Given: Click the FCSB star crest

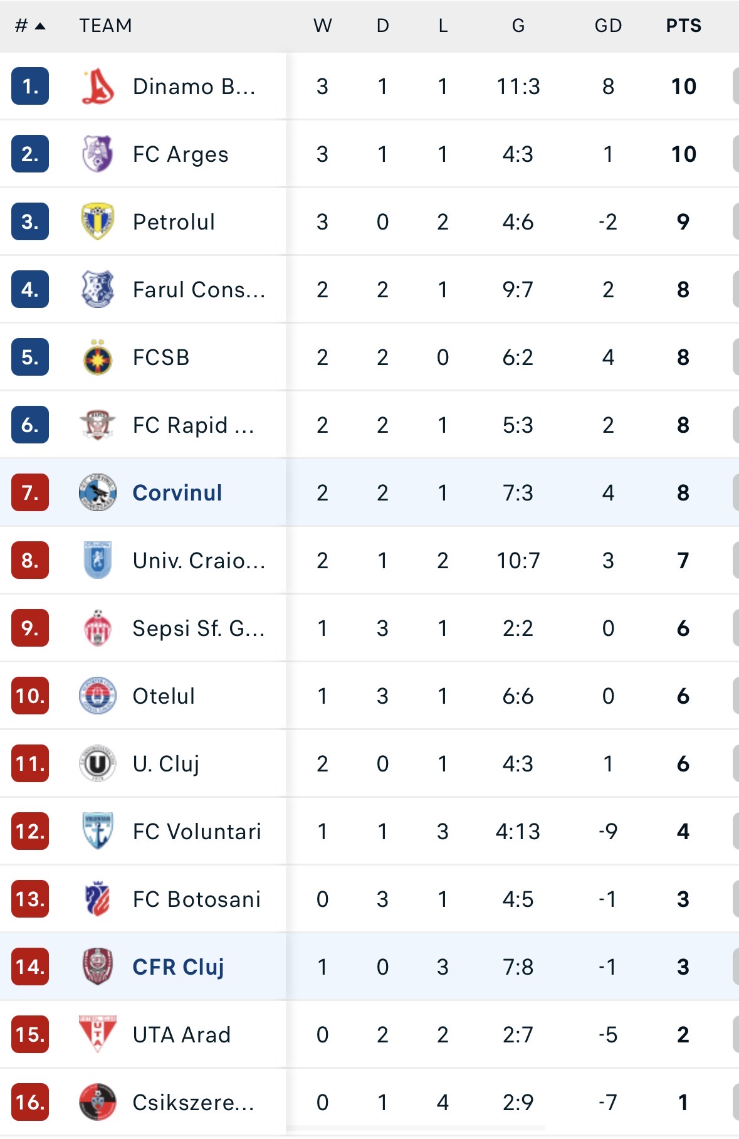Looking at the screenshot, I should [98, 358].
